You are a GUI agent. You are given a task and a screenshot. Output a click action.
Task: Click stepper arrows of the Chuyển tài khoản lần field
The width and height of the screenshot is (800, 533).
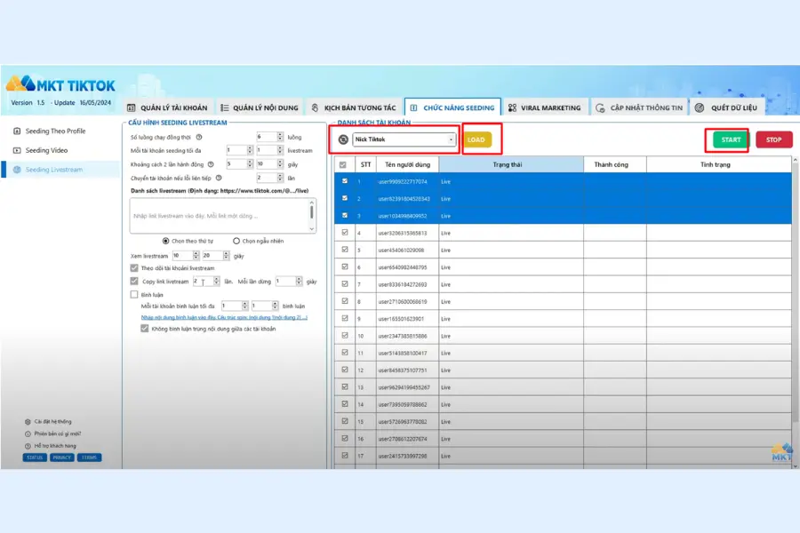point(280,178)
